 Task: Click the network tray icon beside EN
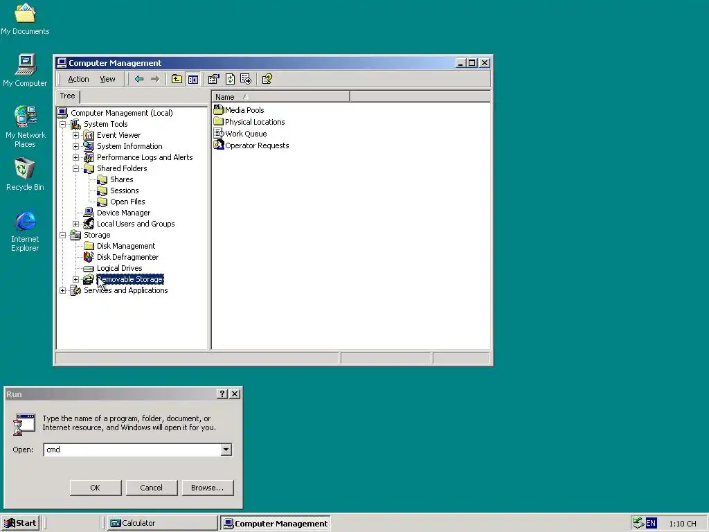[638, 523]
